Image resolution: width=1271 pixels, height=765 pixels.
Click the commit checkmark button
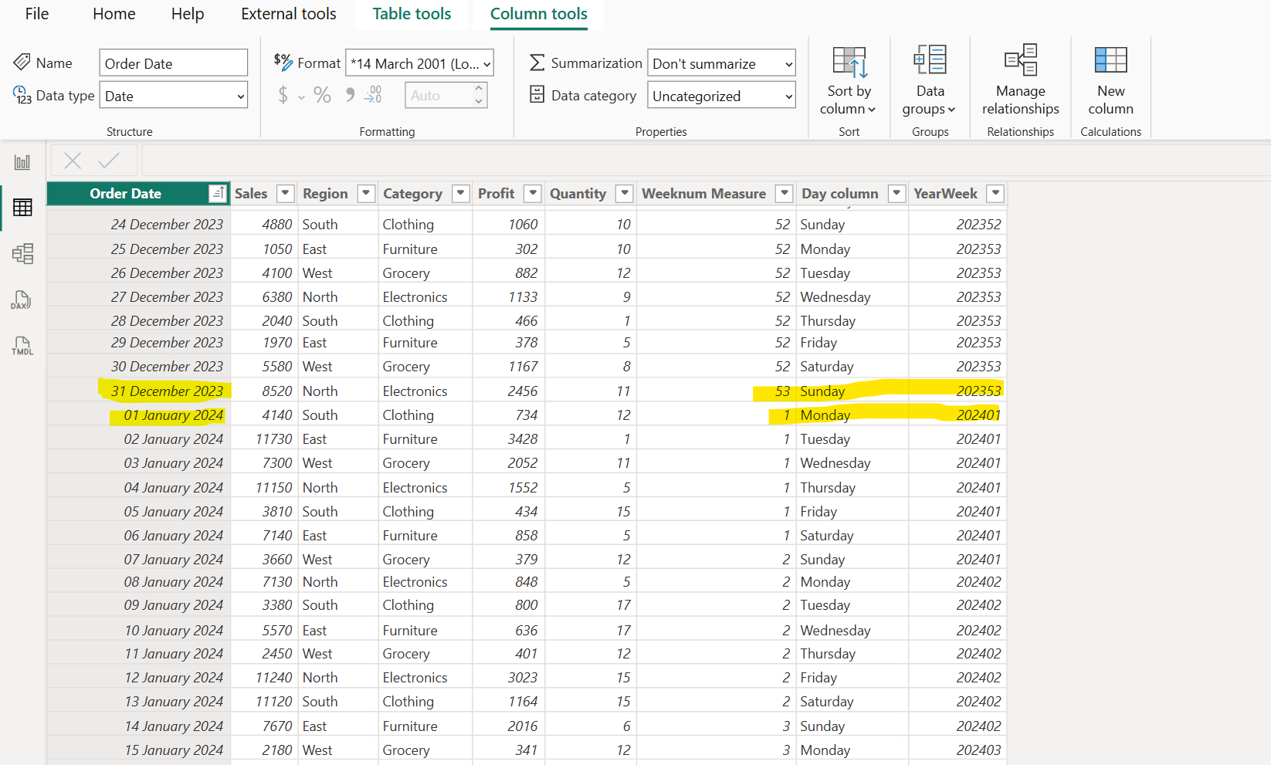tap(108, 160)
